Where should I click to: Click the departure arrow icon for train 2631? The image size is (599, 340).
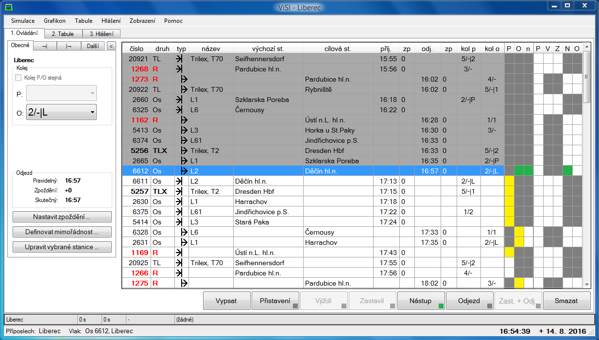[x=184, y=242]
